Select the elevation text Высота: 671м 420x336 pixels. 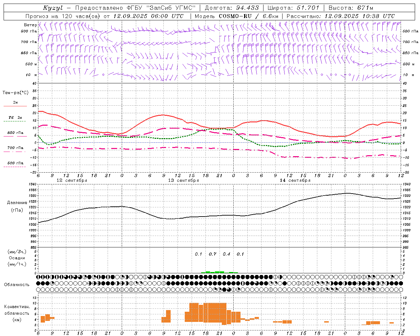point(351,8)
